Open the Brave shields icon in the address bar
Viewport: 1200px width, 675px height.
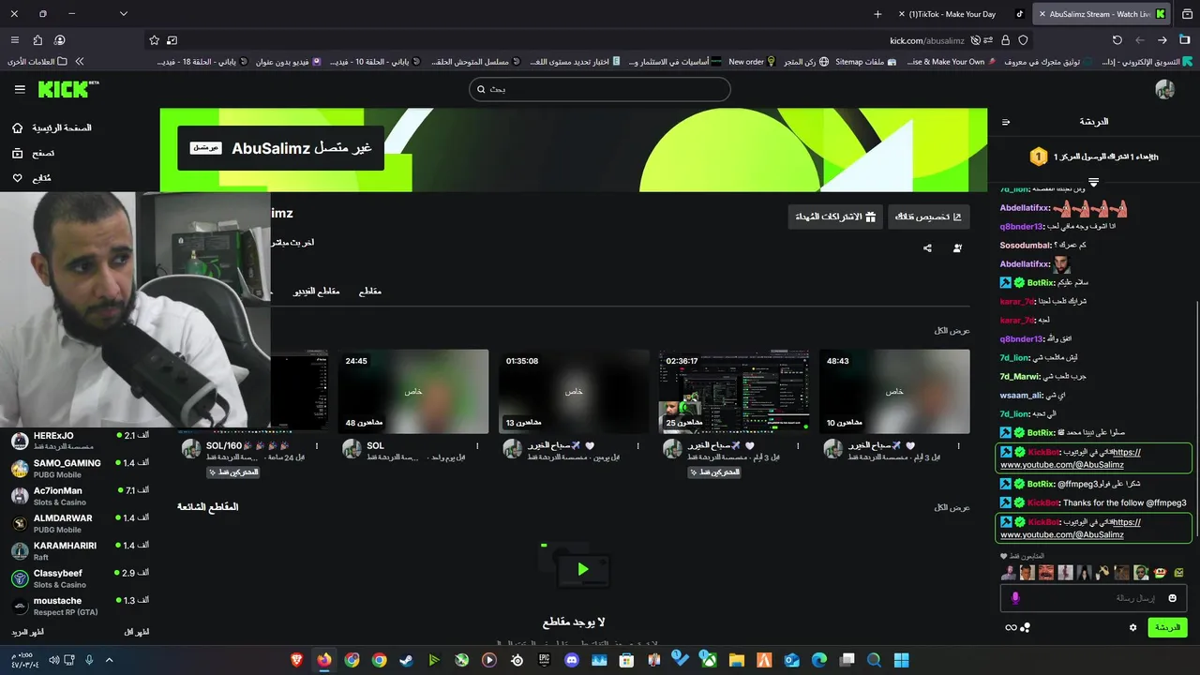(x=1023, y=40)
